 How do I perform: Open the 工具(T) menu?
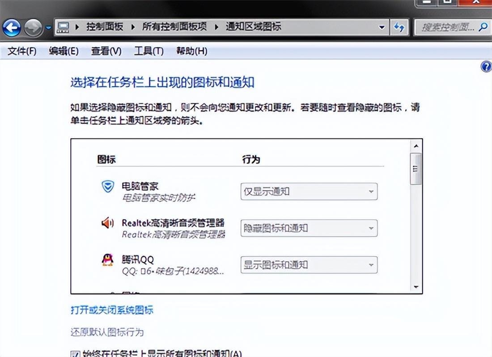tap(149, 51)
